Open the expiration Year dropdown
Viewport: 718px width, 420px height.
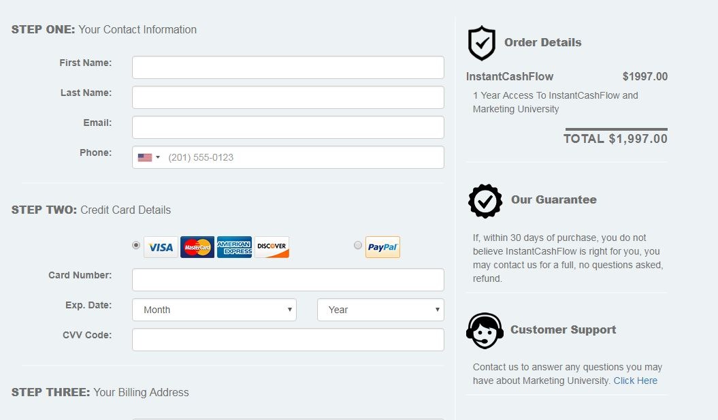point(380,310)
